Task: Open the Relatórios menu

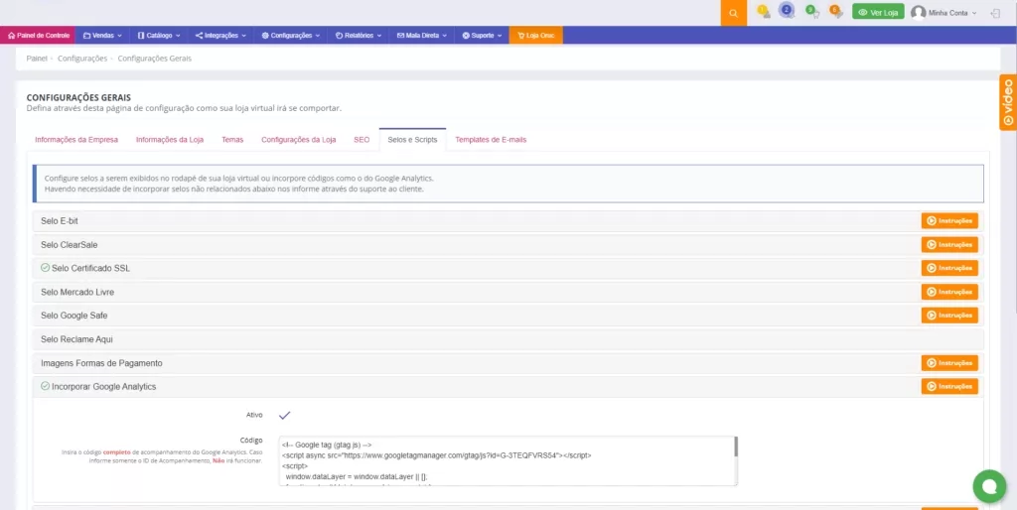Action: (358, 36)
